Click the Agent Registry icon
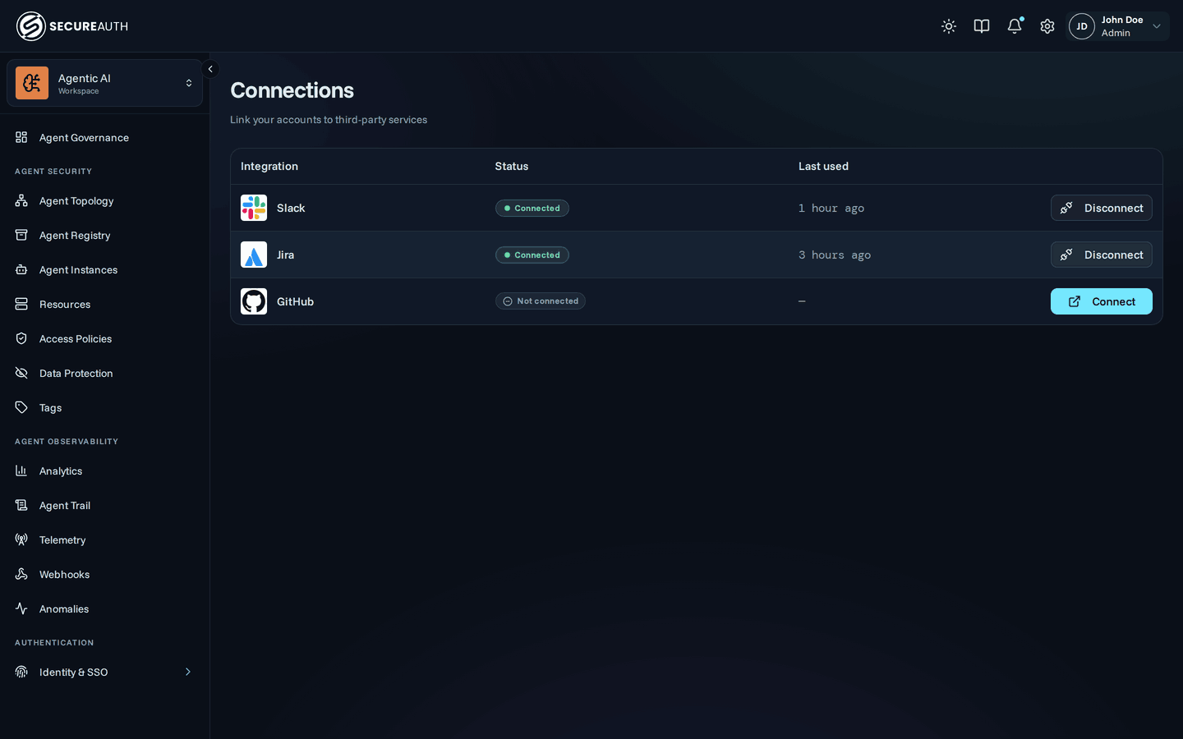The image size is (1183, 739). (x=21, y=235)
